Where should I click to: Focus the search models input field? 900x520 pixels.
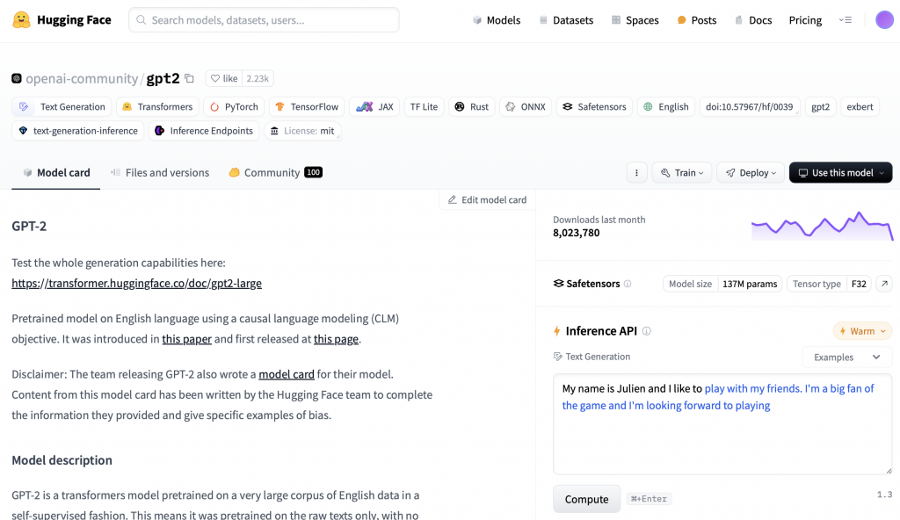coord(264,20)
